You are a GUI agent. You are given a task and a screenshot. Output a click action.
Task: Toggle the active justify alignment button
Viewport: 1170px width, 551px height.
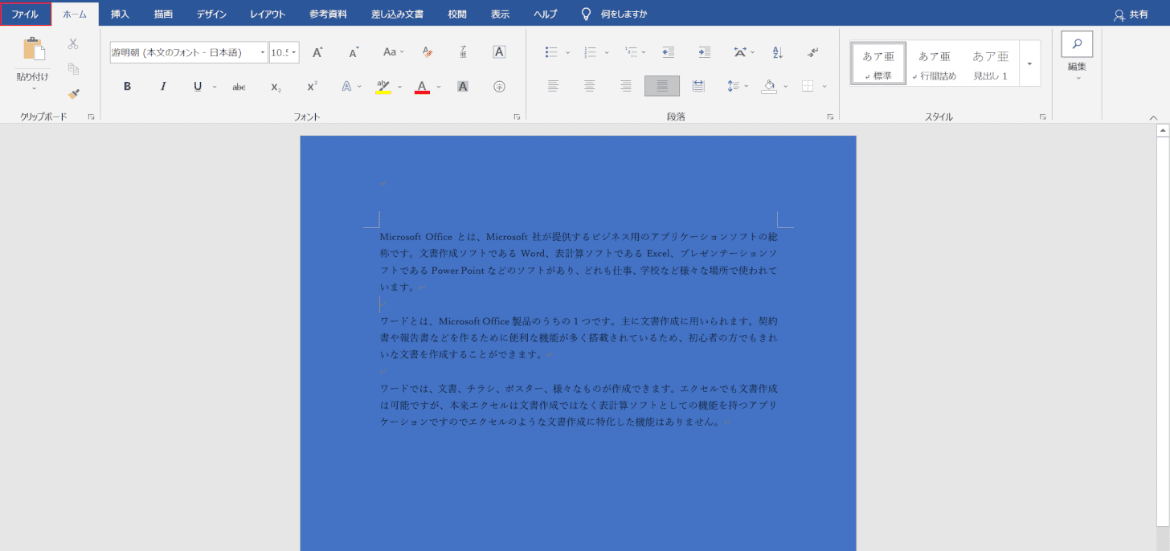(662, 86)
